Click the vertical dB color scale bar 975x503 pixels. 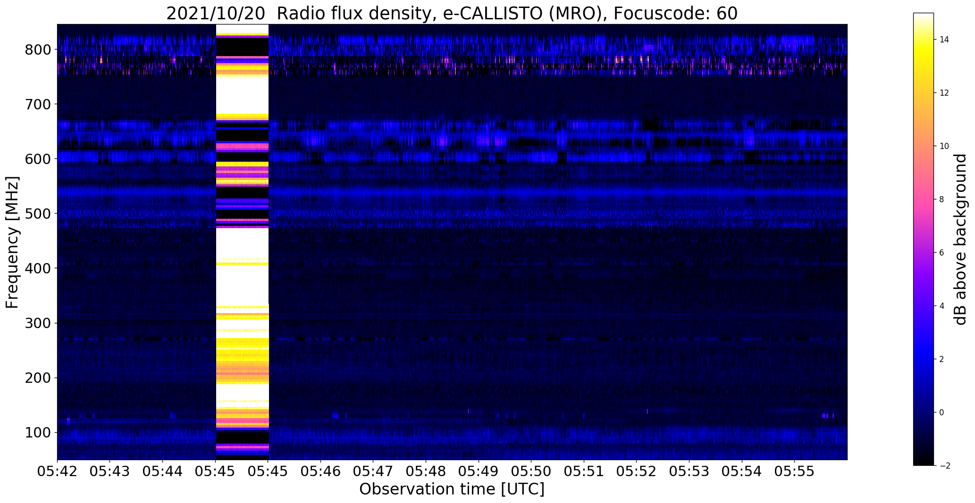[924, 239]
